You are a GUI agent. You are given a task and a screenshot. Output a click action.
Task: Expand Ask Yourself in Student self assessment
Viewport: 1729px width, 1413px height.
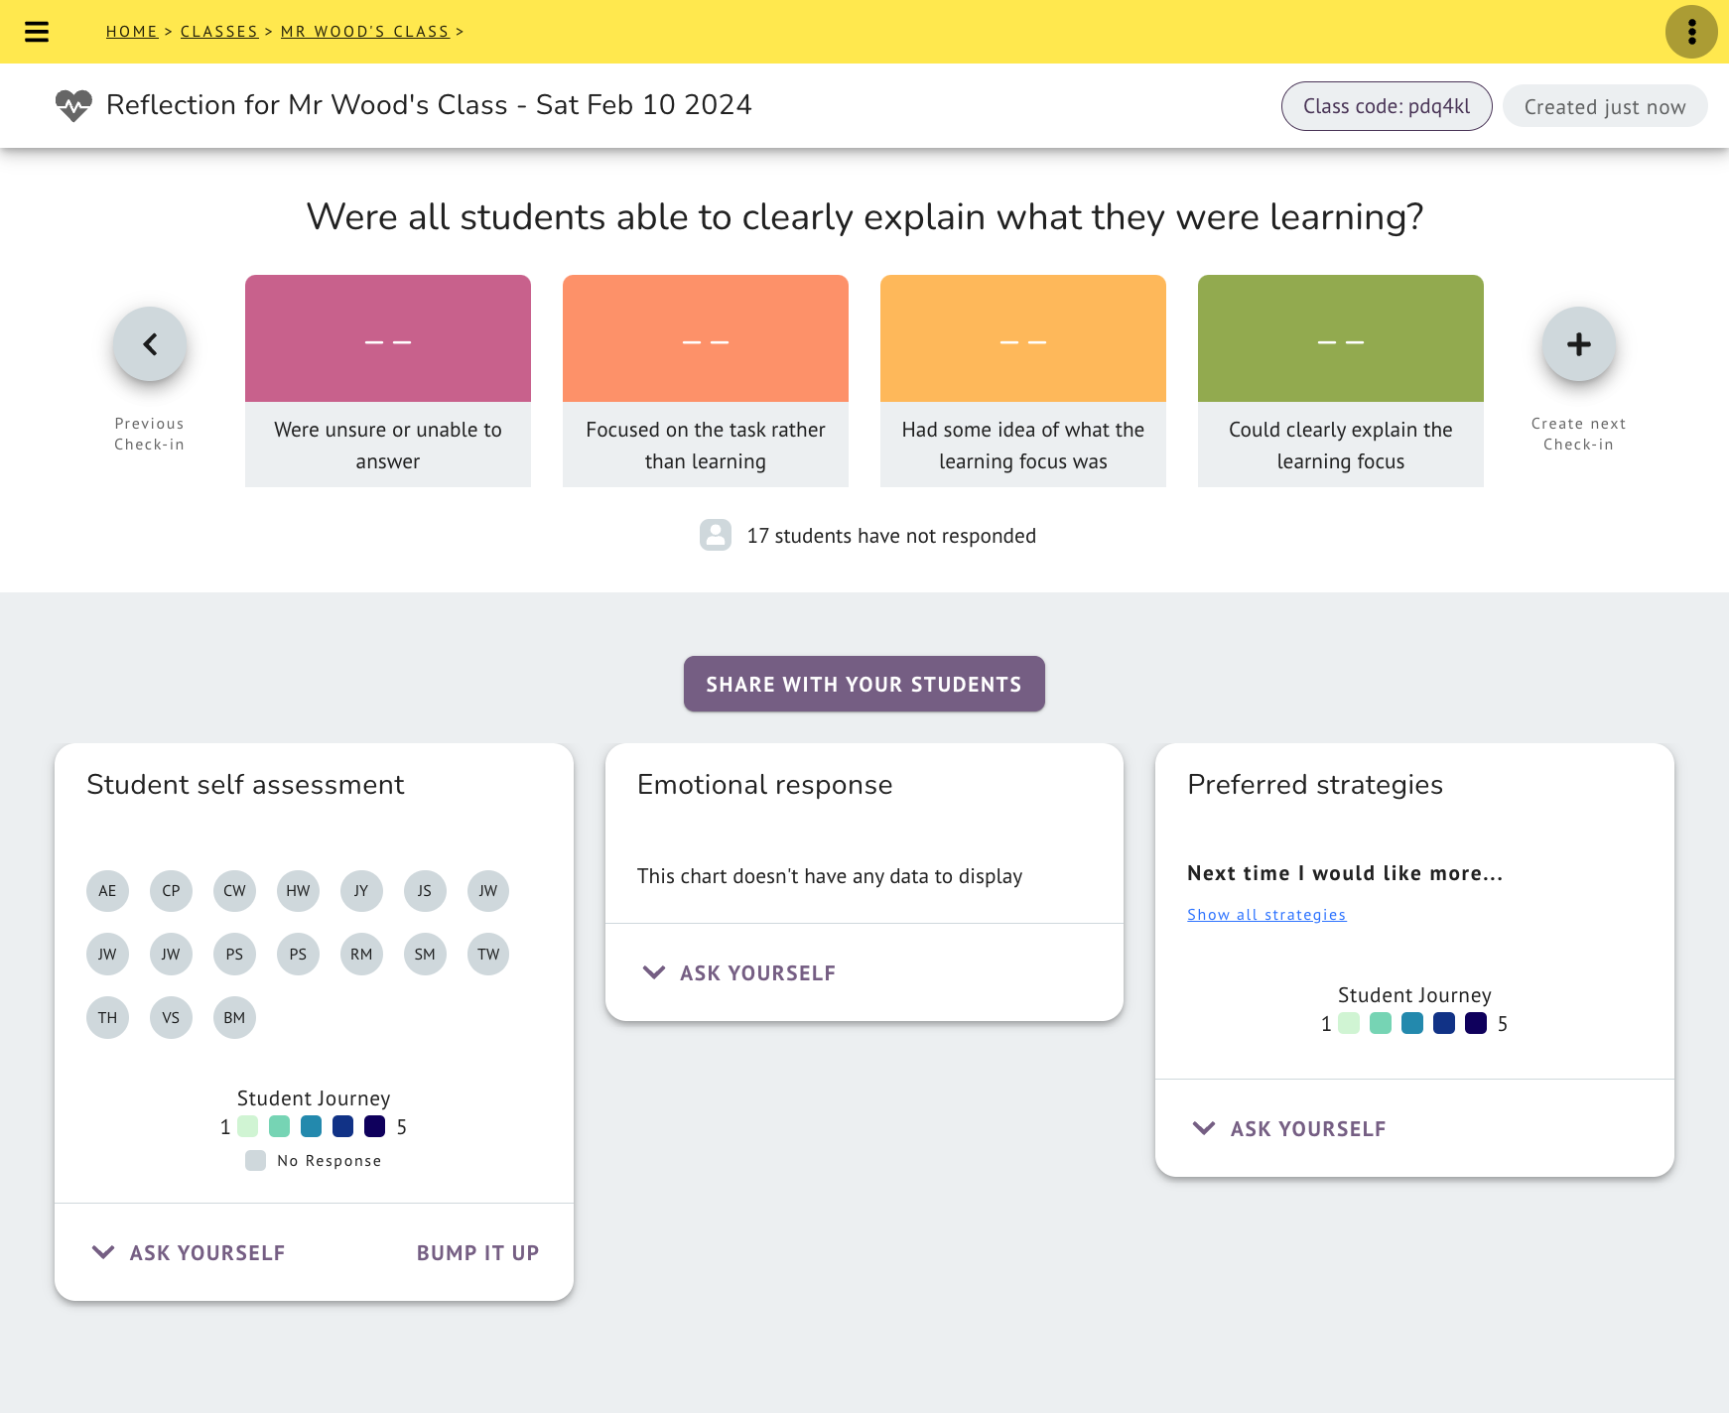189,1253
